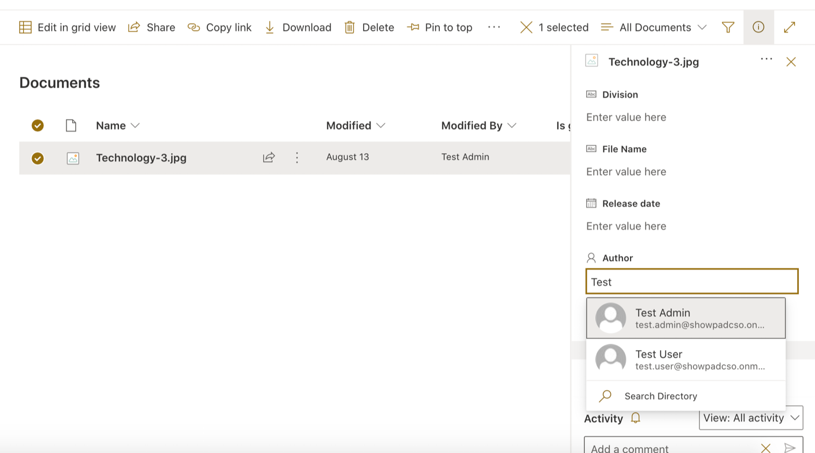Toggle the details pane info icon

pyautogui.click(x=758, y=27)
